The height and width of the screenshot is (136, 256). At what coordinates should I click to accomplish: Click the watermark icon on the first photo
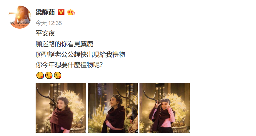pos(85,131)
